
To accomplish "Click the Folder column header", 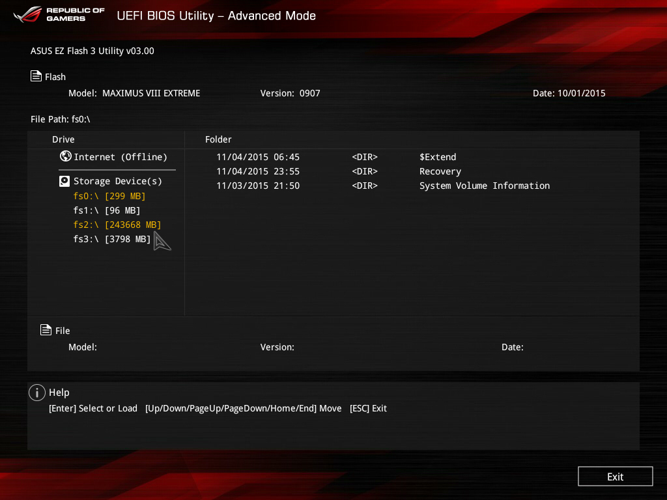I will tap(218, 139).
